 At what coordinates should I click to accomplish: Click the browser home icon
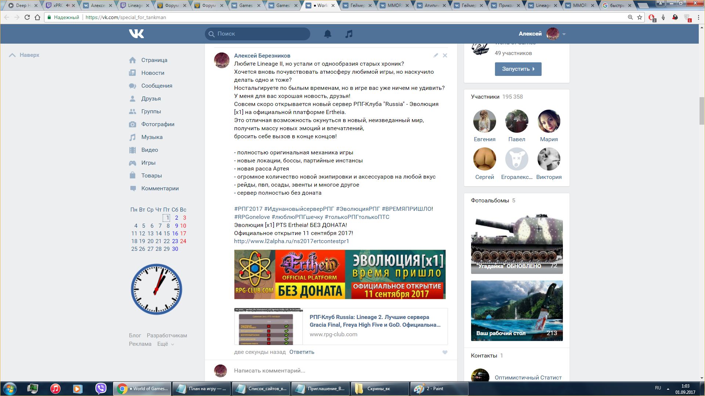click(37, 17)
